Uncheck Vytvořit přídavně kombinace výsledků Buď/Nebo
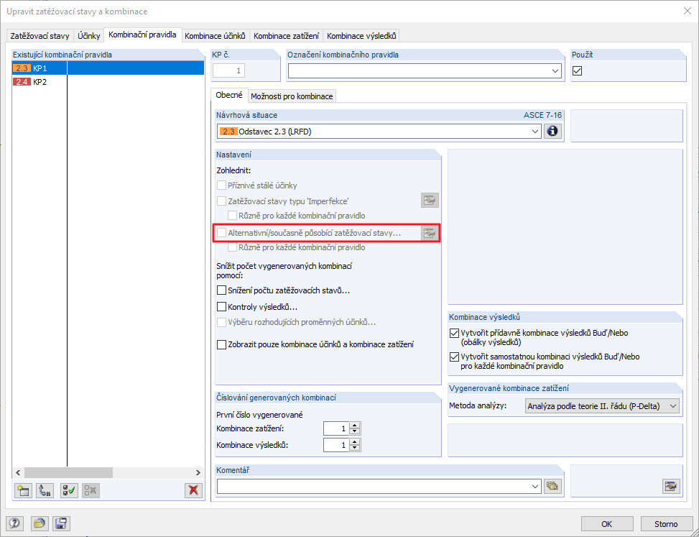The width and height of the screenshot is (699, 537). [454, 333]
